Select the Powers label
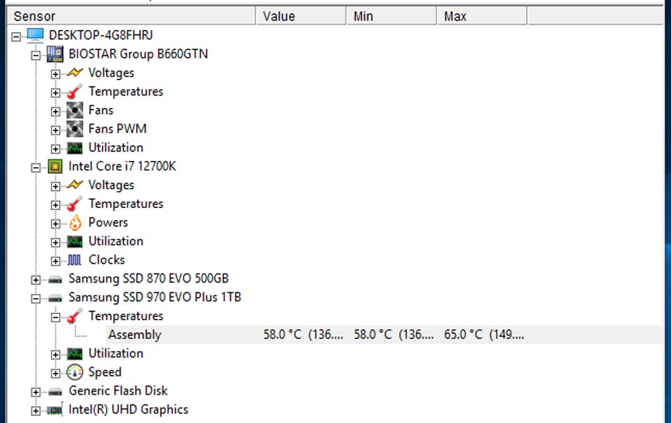The width and height of the screenshot is (671, 423). click(x=108, y=222)
